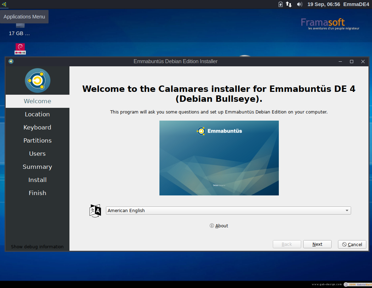372x288 pixels.
Task: Close the installer window
Action: [x=363, y=61]
